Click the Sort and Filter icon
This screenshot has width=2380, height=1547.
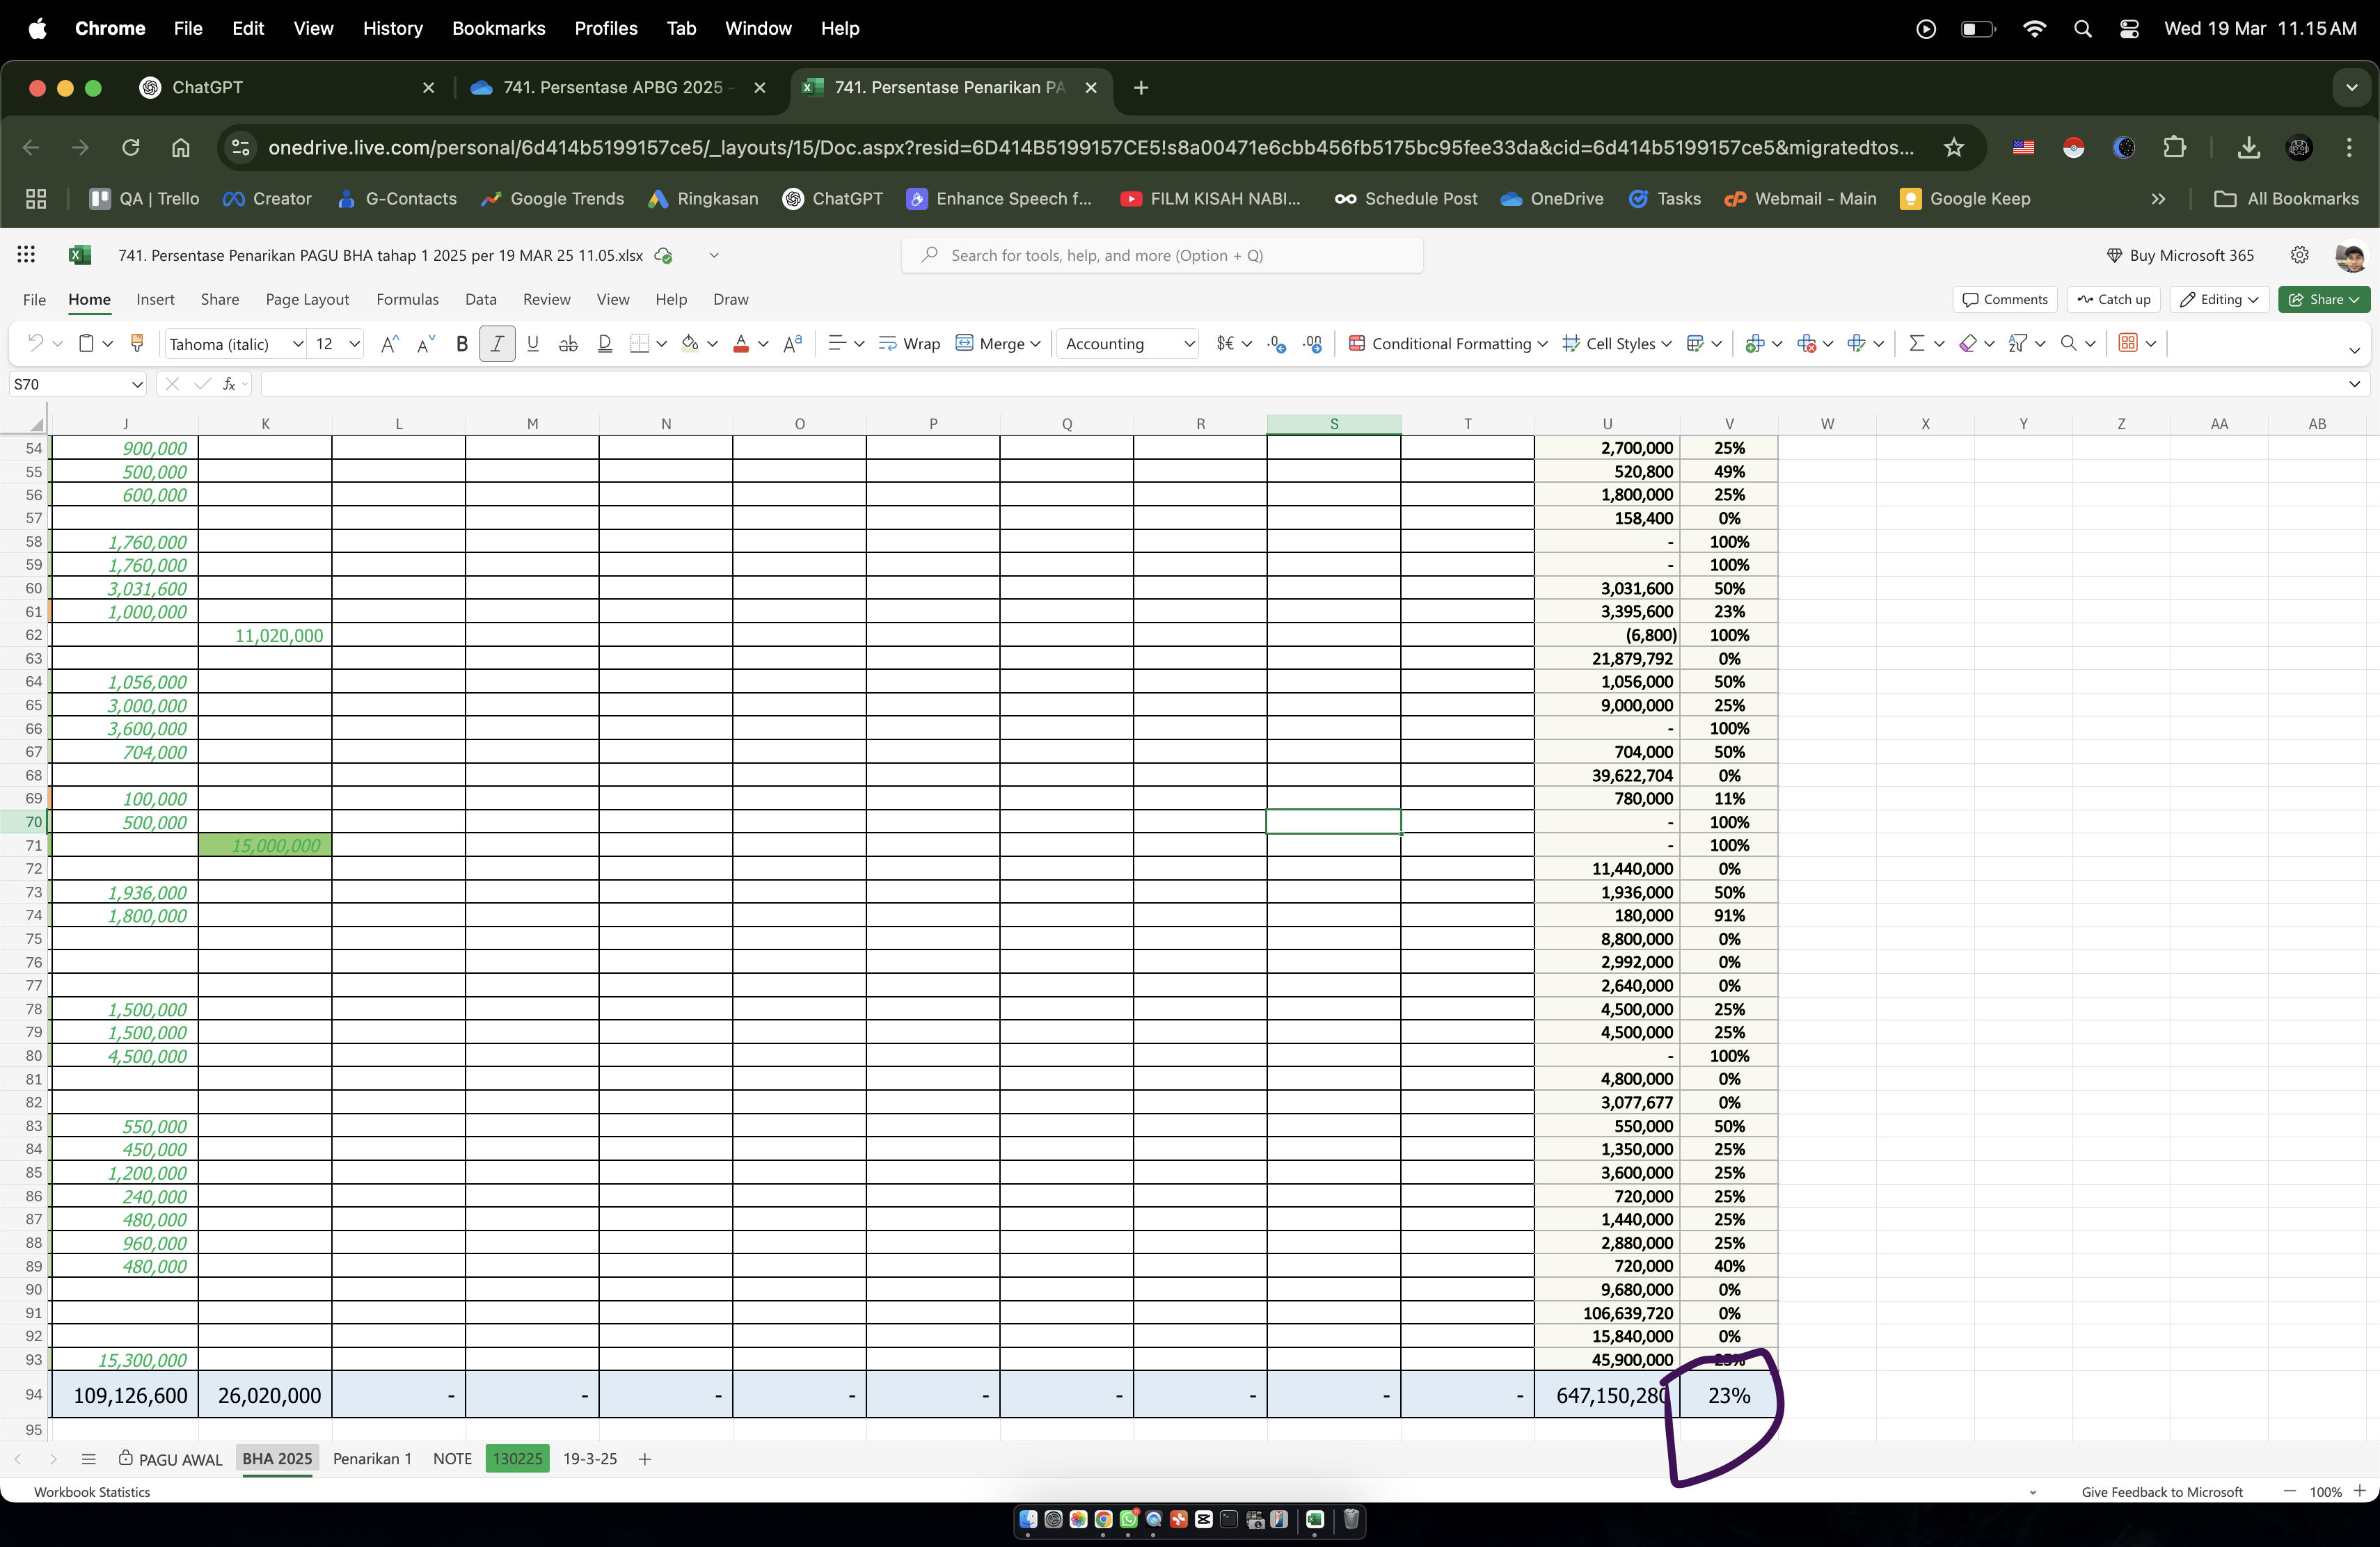2018,344
